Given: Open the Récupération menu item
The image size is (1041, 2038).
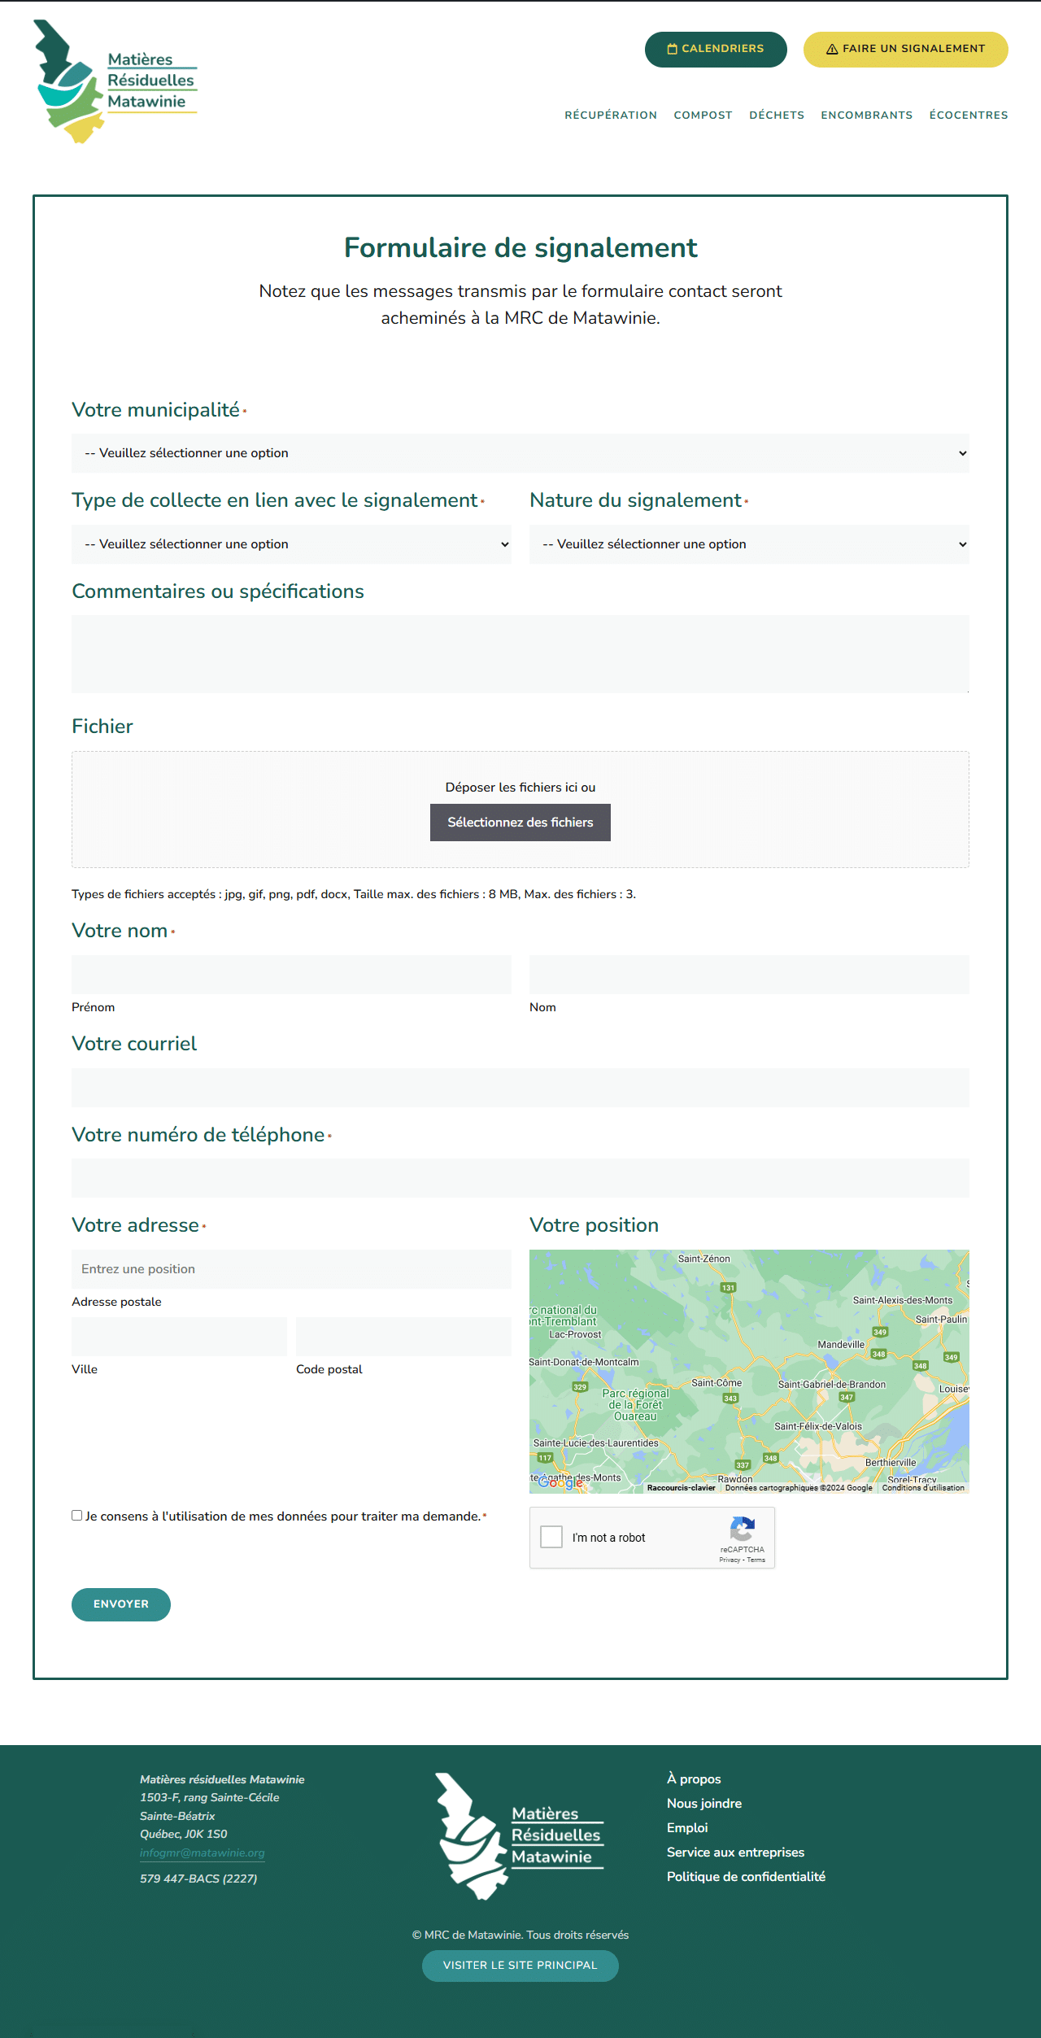Looking at the screenshot, I should [611, 116].
